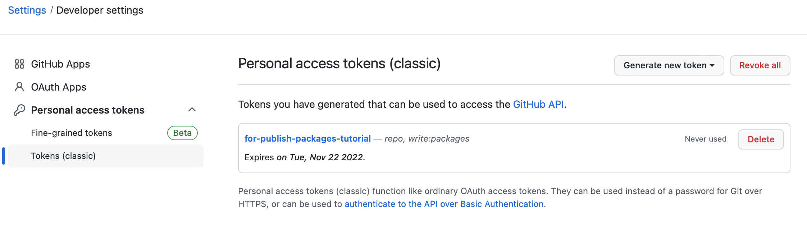Click the GitHub Apps grid icon

19,64
